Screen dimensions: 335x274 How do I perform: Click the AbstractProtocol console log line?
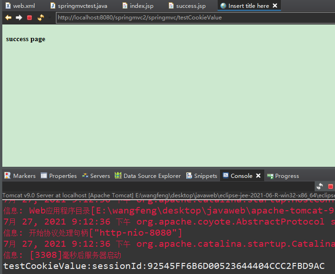click(x=169, y=221)
